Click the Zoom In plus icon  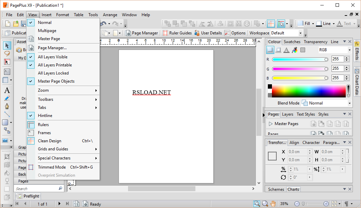326,204
